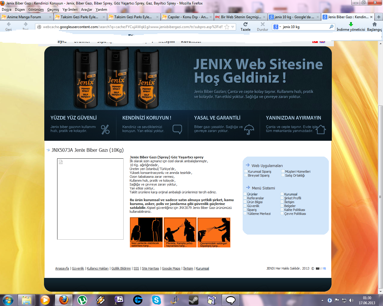Viewport: 383px width, 306px height.
Task: Switch to the jenix 10 kg Google tab
Action: click(x=294, y=17)
